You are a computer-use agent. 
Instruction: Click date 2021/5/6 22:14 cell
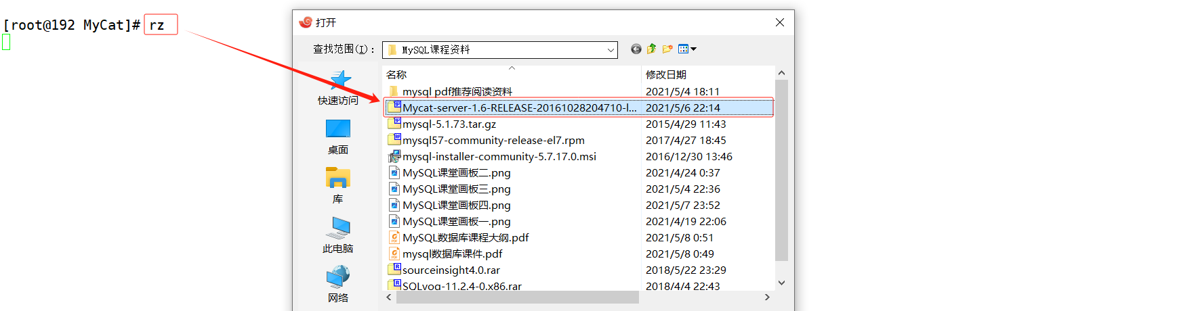click(x=682, y=107)
